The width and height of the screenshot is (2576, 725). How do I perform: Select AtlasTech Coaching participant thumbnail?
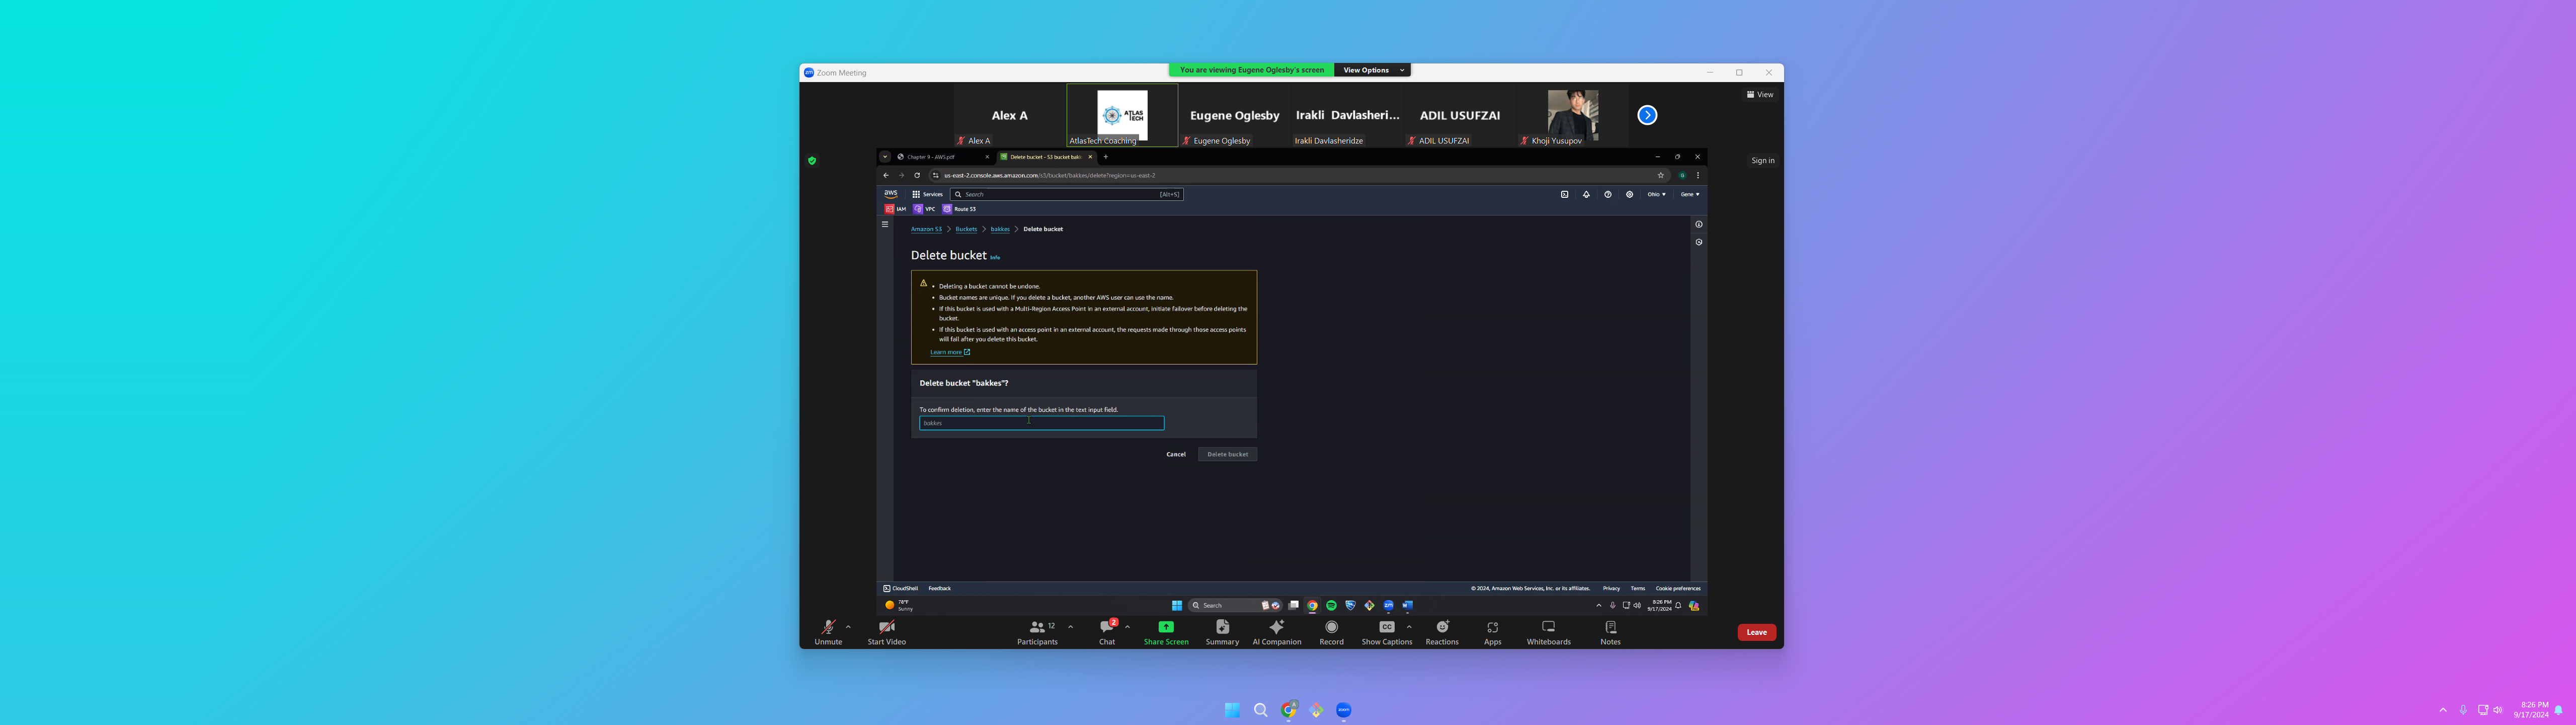[1122, 115]
